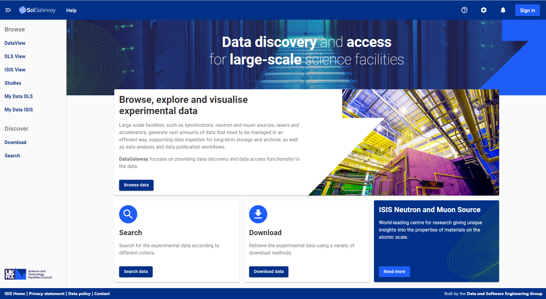Open the settings gear icon
This screenshot has width=546, height=299.
coord(484,10)
